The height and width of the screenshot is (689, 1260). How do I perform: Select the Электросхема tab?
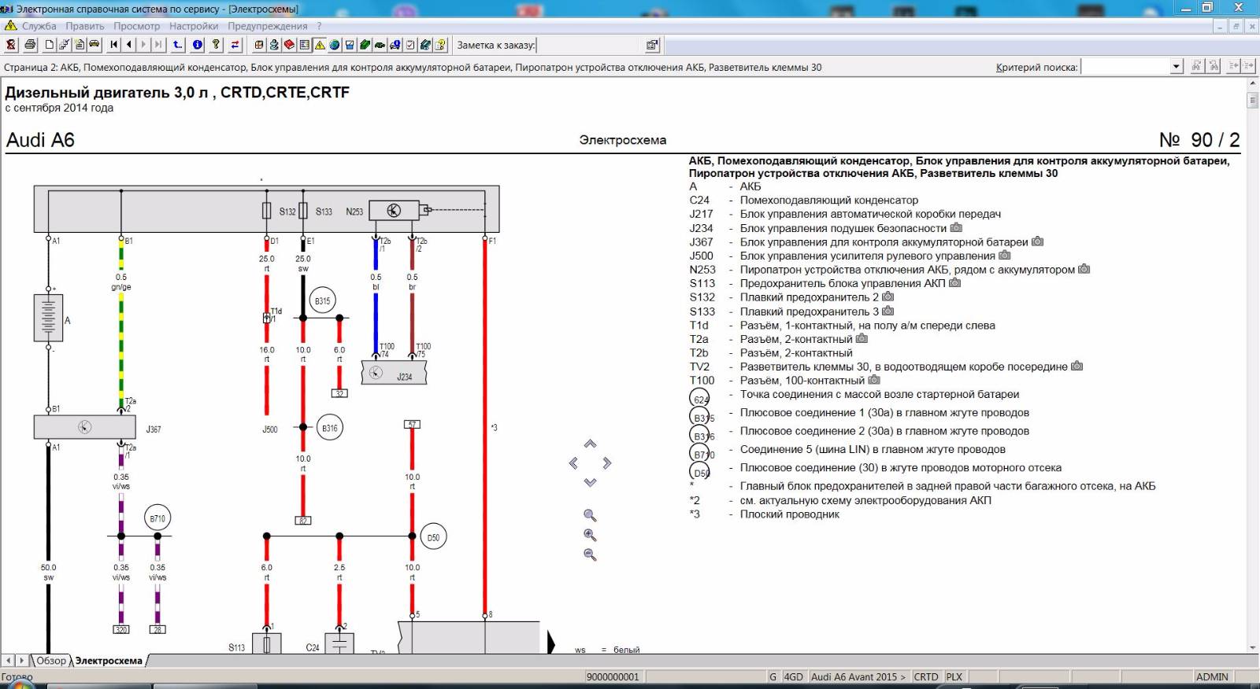click(x=109, y=661)
